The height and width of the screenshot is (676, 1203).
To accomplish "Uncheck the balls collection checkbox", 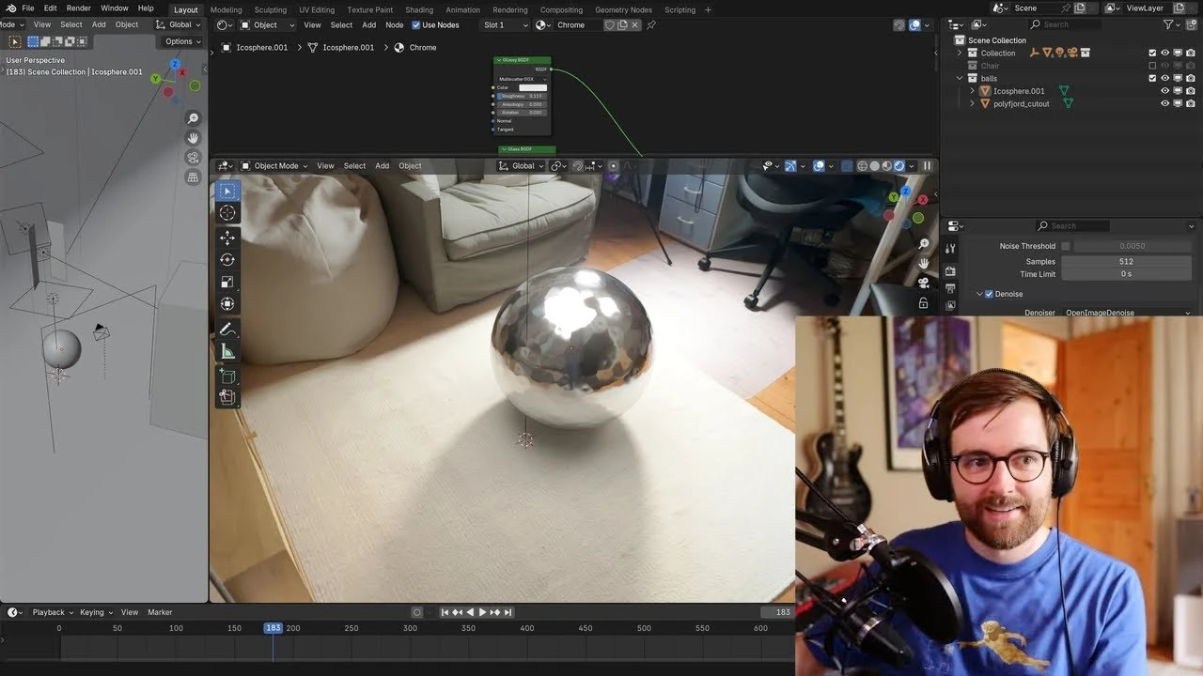I will [1152, 78].
